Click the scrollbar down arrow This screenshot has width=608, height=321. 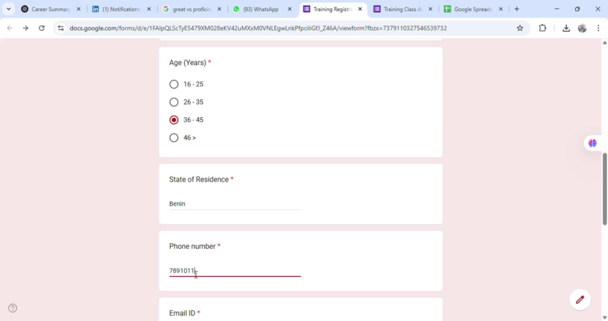click(604, 317)
